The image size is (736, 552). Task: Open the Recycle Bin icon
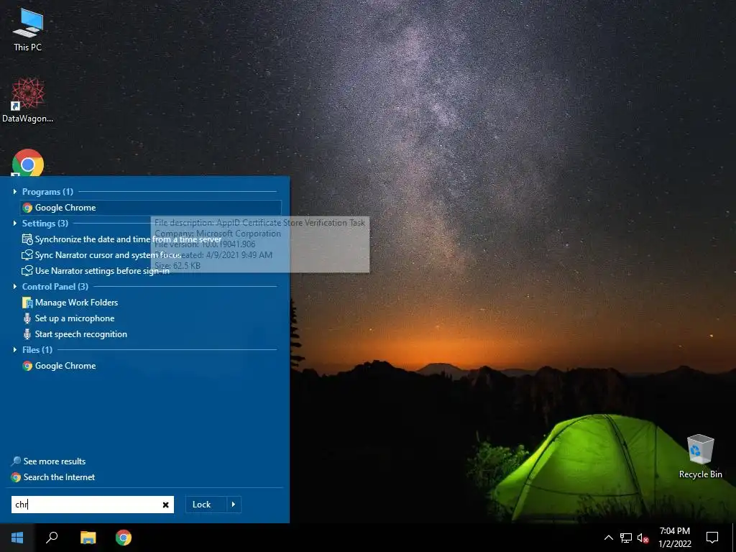700,456
